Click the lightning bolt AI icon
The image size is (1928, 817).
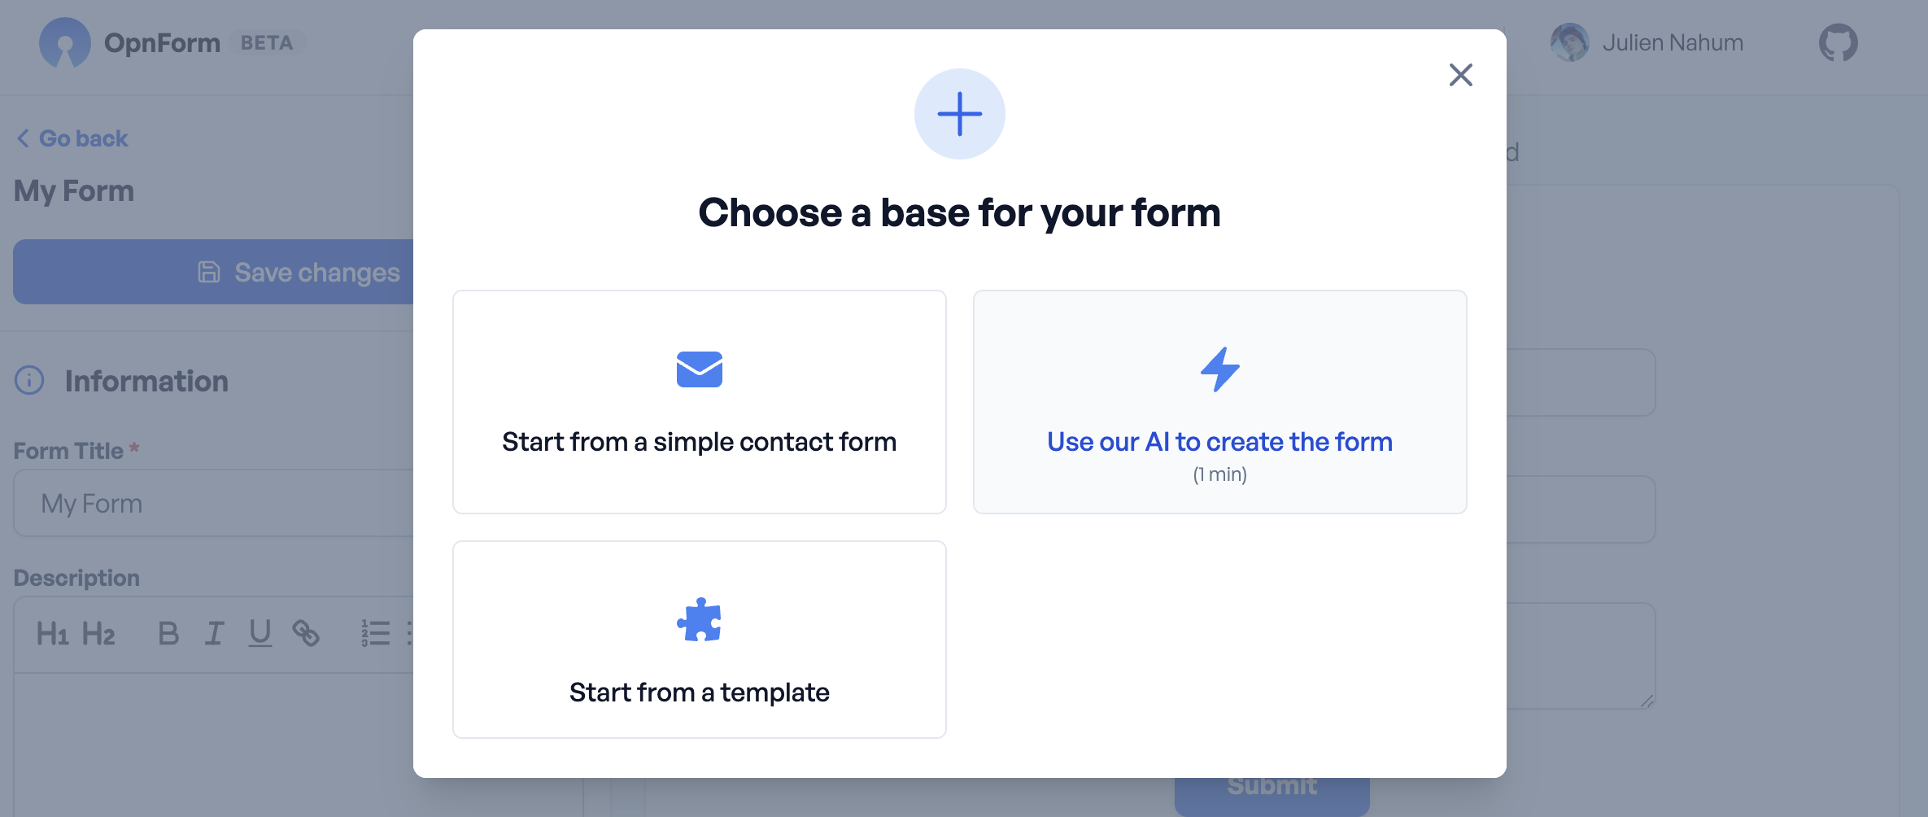pyautogui.click(x=1219, y=369)
